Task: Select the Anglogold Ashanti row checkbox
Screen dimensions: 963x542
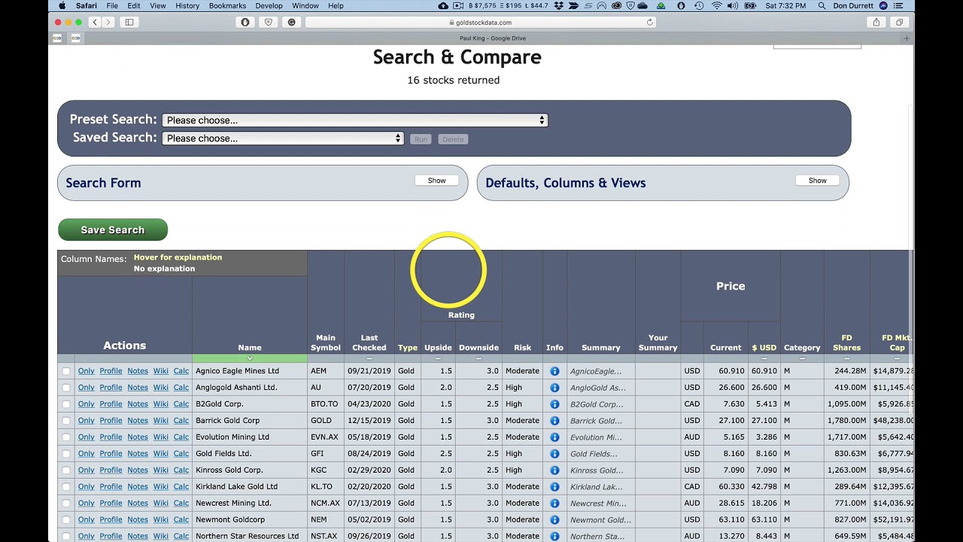Action: (x=66, y=388)
